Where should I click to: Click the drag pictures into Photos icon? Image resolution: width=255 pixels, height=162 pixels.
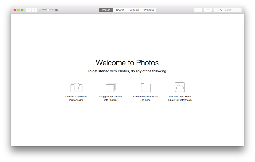(110, 87)
